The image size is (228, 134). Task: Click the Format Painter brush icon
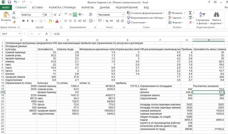point(14,22)
